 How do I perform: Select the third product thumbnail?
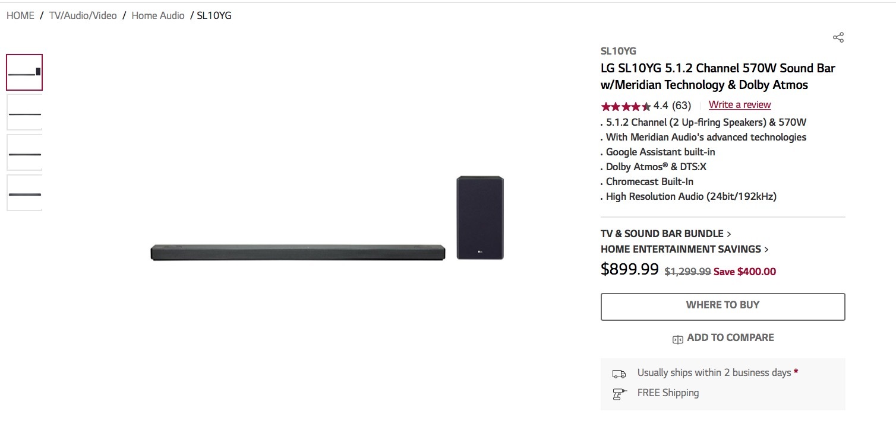pyautogui.click(x=24, y=153)
